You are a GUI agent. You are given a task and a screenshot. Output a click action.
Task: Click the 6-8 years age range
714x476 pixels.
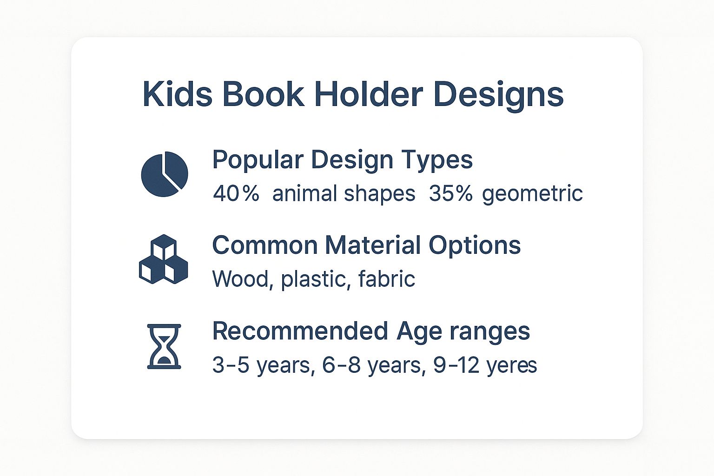[372, 365]
